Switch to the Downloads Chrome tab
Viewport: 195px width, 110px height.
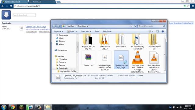tap(42, 2)
